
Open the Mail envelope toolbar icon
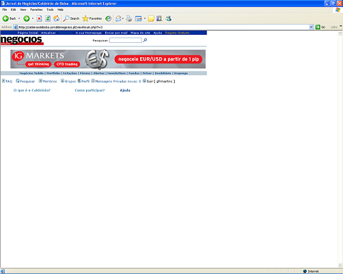click(x=118, y=18)
